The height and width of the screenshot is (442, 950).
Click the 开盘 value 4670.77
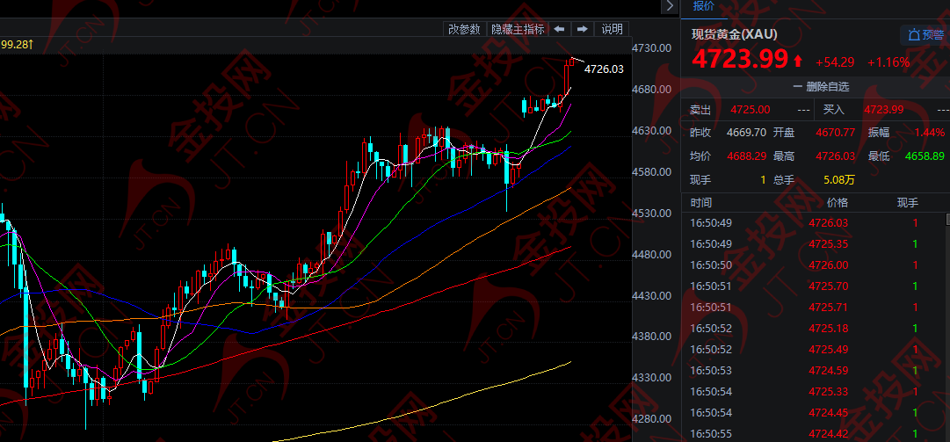click(x=835, y=133)
